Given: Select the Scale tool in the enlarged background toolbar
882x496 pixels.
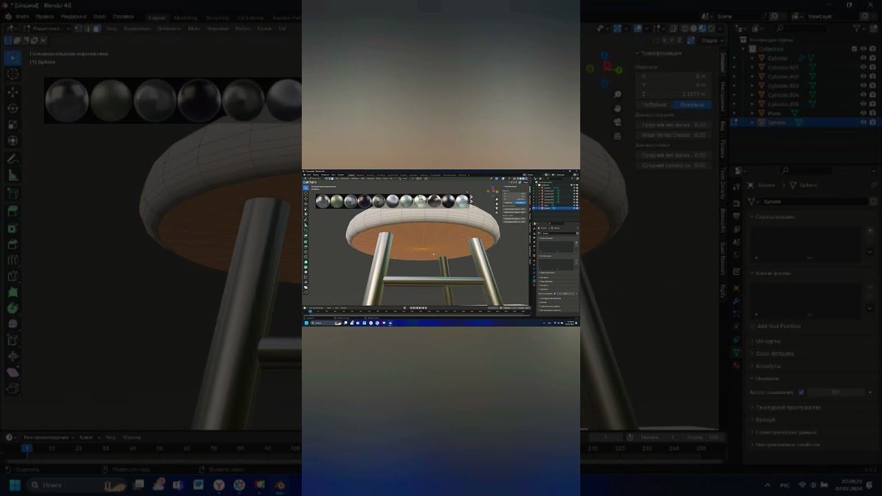Looking at the screenshot, I should pyautogui.click(x=13, y=125).
